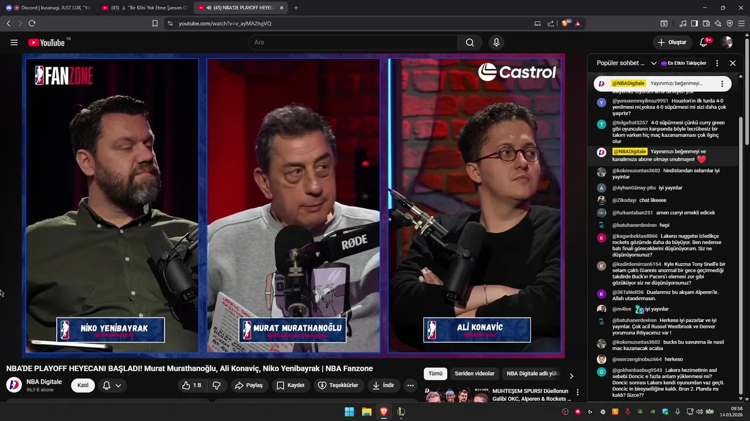Open Brave Leo AI sparkle icon
Image resolution: width=750 pixels, height=421 pixels.
tap(718, 23)
